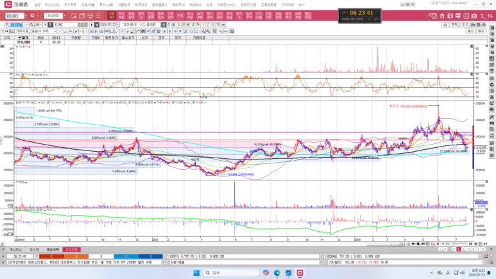Switch chart period to 분 (minute)
Image resolution: width=496 pixels, height=279 pixels.
point(188,25)
